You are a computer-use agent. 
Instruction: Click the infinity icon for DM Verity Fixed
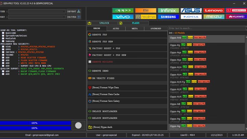click(x=90, y=78)
